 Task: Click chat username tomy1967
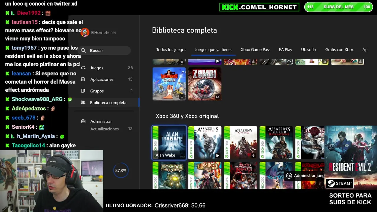[24, 48]
